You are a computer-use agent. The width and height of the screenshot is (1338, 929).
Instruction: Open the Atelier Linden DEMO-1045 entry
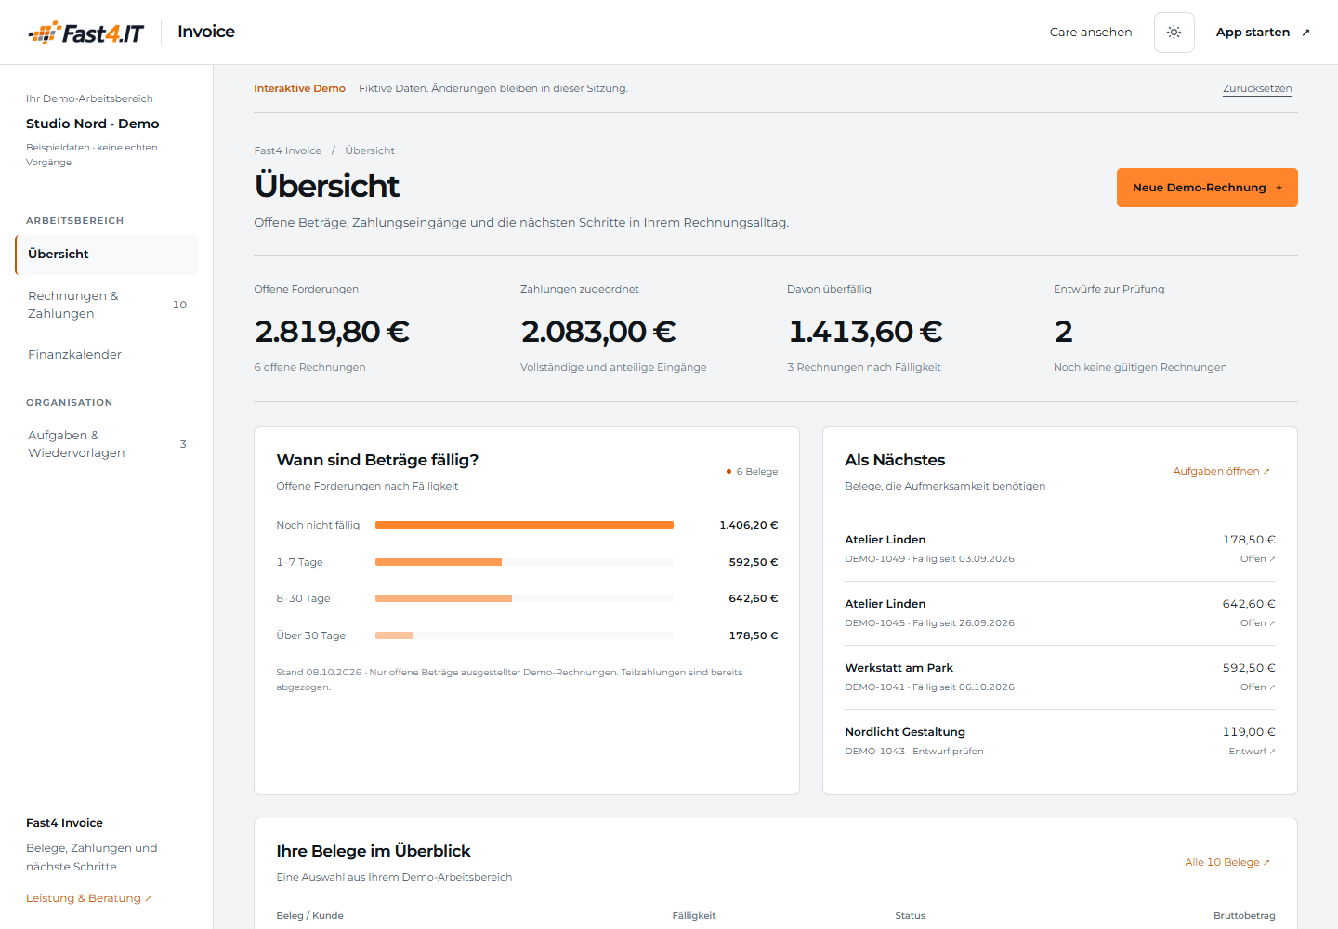[1060, 613]
